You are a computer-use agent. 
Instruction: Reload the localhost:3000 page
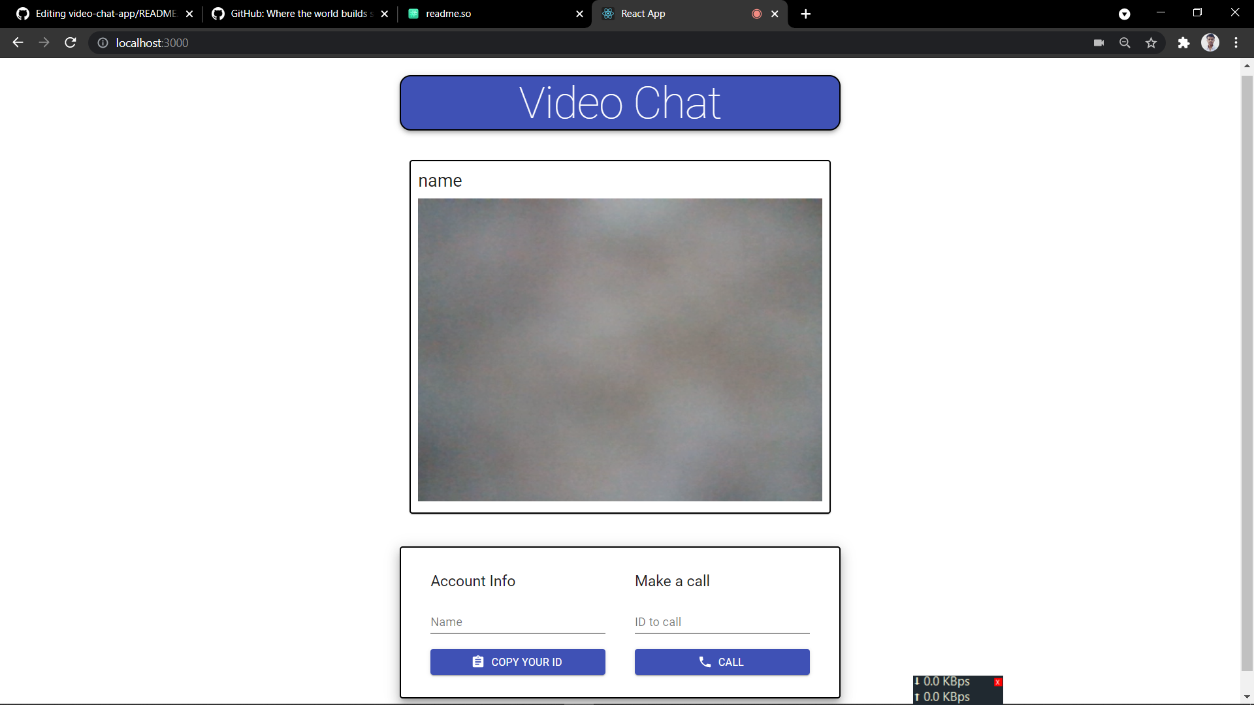pyautogui.click(x=70, y=42)
